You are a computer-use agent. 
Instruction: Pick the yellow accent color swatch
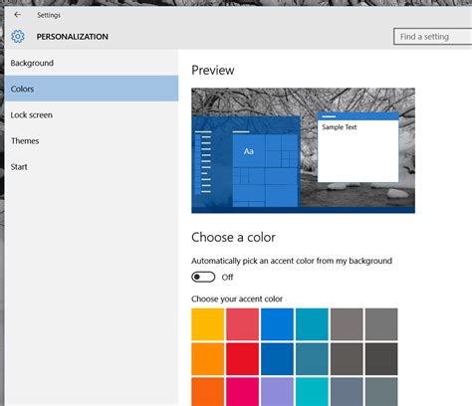(x=208, y=324)
